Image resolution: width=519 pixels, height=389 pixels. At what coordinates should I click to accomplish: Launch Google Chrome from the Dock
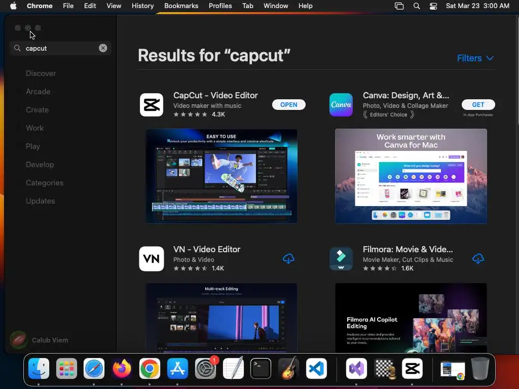[150, 369]
